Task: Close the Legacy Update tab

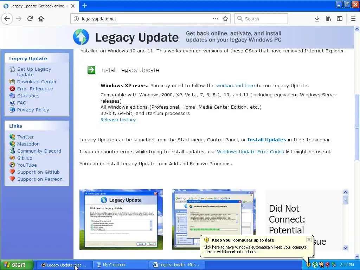Action: [x=73, y=6]
